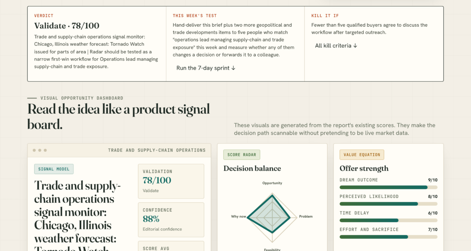This screenshot has height=251, width=471.
Task: Click the Confidence 88% card
Action: pyautogui.click(x=171, y=220)
